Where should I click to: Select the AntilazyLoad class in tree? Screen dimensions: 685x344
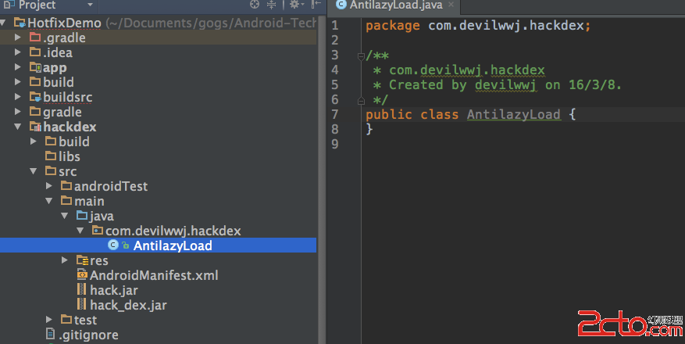point(173,245)
